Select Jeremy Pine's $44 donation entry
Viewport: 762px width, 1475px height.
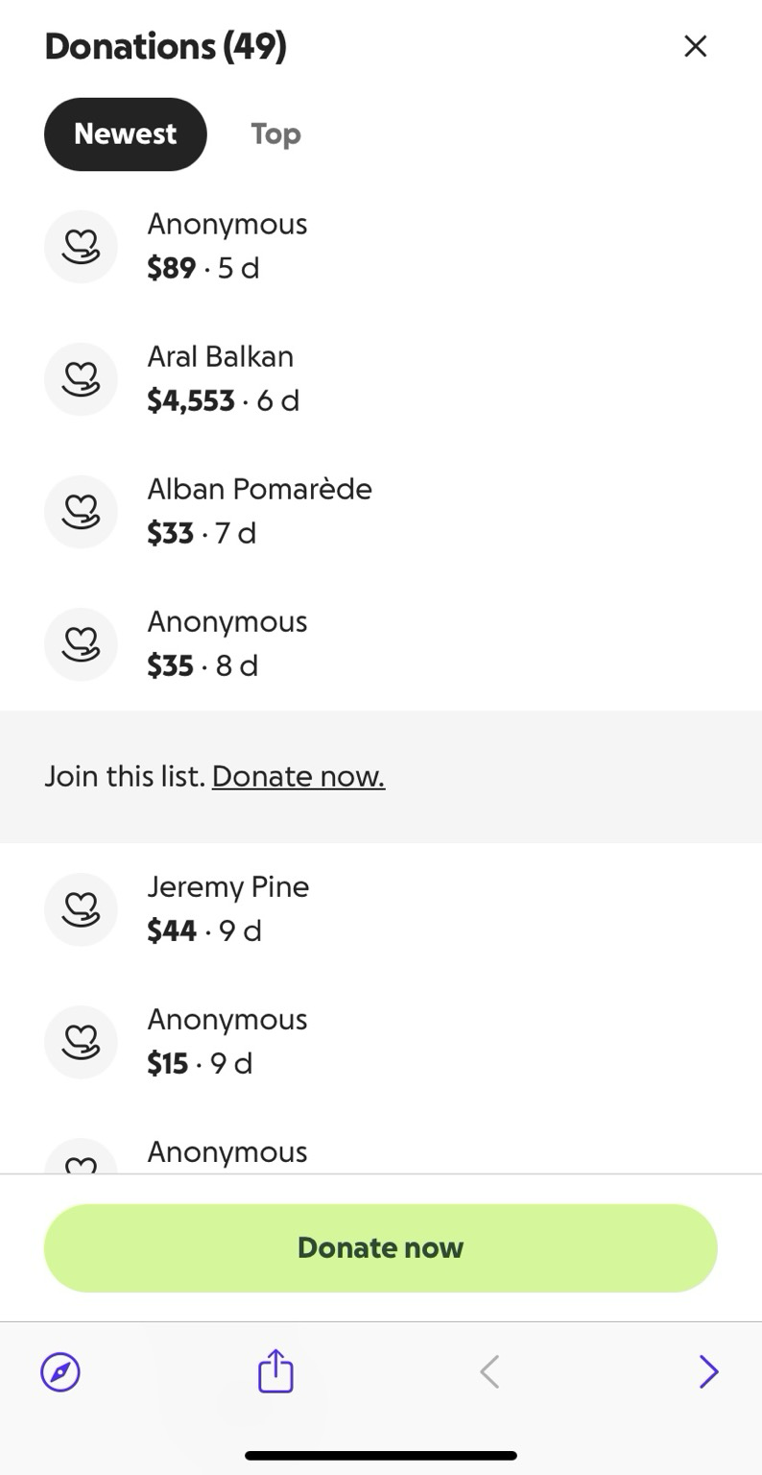227,909
